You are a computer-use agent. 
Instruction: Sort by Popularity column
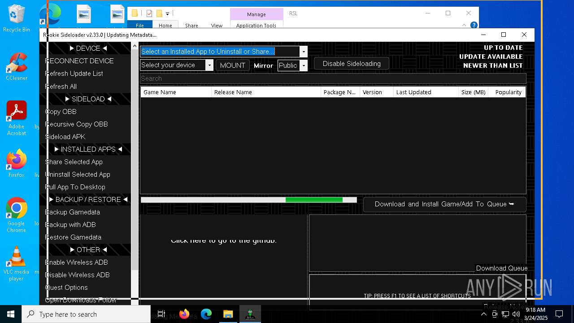(x=507, y=92)
